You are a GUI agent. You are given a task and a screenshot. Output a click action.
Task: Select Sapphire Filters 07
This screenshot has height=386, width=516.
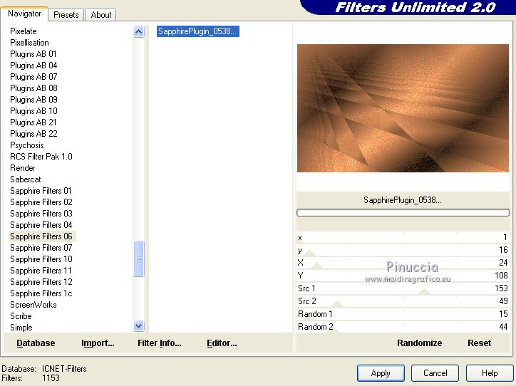click(41, 248)
